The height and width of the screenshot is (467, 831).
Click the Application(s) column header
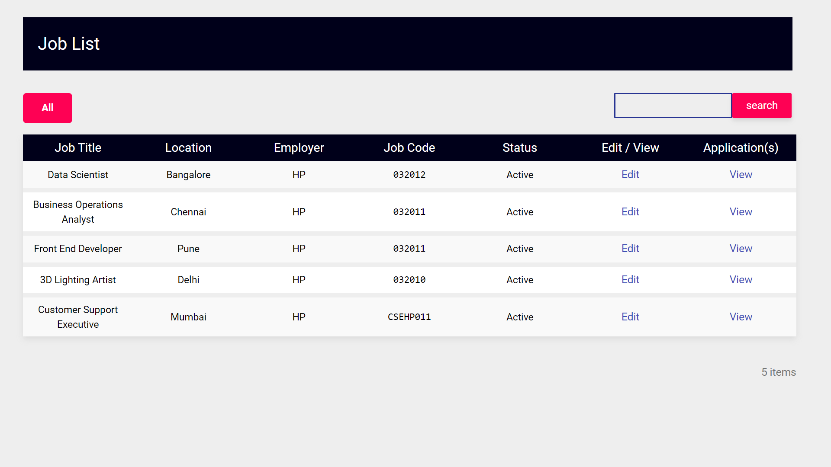coord(740,147)
